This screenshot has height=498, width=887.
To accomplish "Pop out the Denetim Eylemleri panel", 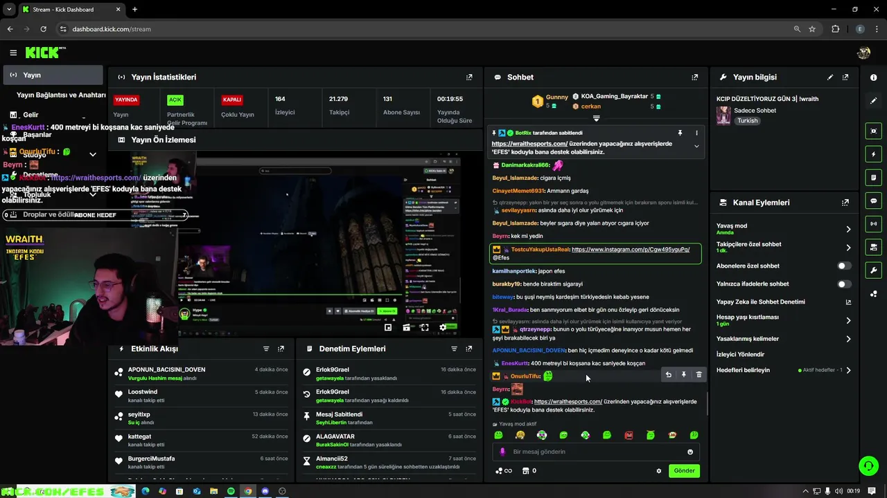I will (x=469, y=349).
